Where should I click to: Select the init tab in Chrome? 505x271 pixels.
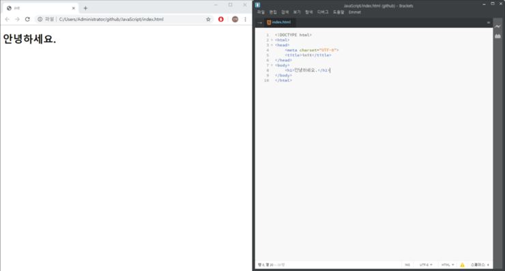(x=40, y=8)
